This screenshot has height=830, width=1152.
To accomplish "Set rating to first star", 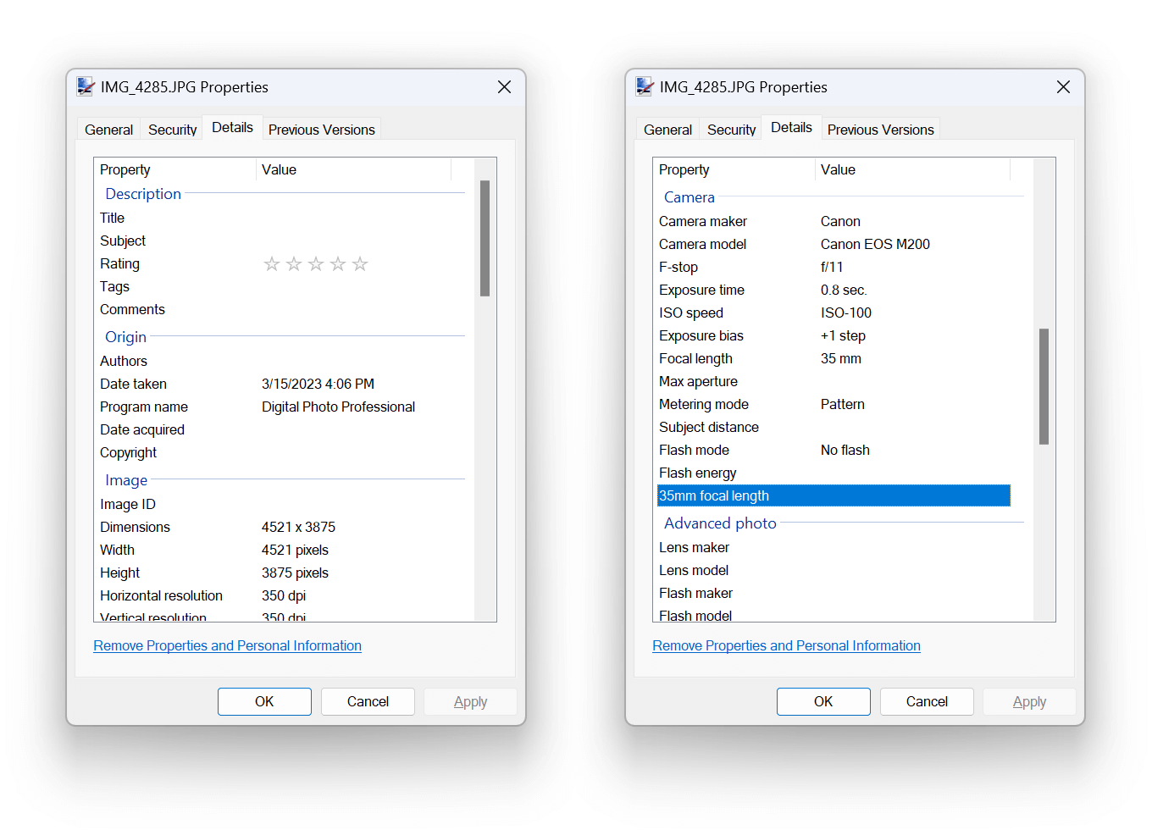I will click(x=271, y=264).
